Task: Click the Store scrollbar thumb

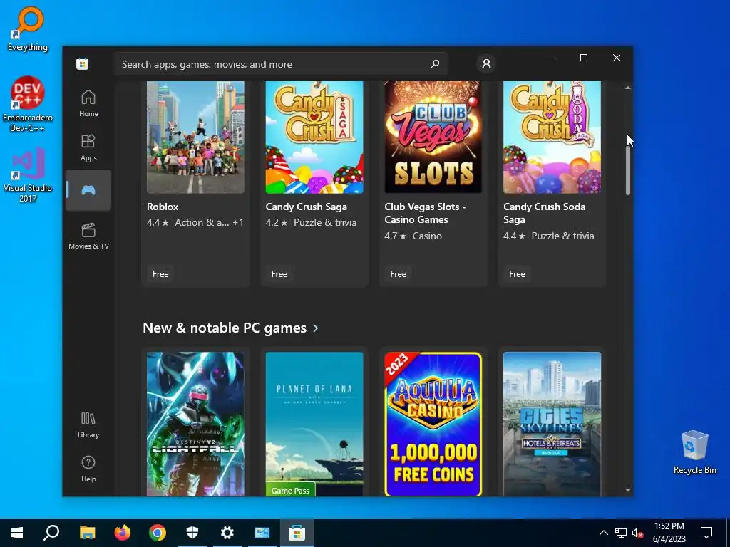Action: (x=627, y=171)
